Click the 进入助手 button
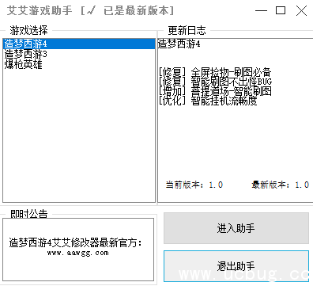 [x=236, y=228]
